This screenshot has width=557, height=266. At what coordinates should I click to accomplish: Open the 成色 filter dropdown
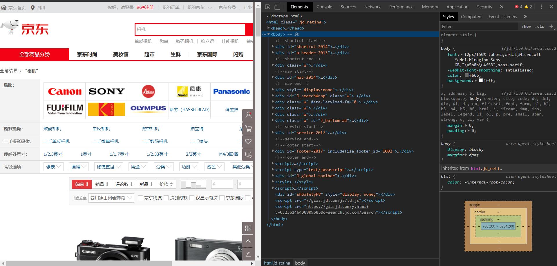tap(214, 167)
